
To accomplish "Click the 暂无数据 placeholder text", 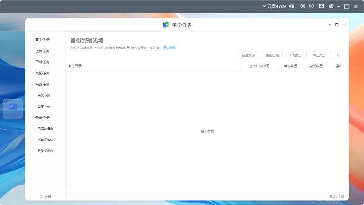I will tap(207, 131).
